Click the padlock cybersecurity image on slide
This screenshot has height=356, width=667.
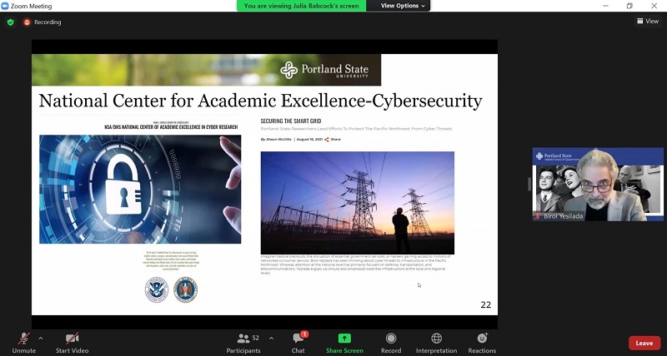tap(140, 190)
